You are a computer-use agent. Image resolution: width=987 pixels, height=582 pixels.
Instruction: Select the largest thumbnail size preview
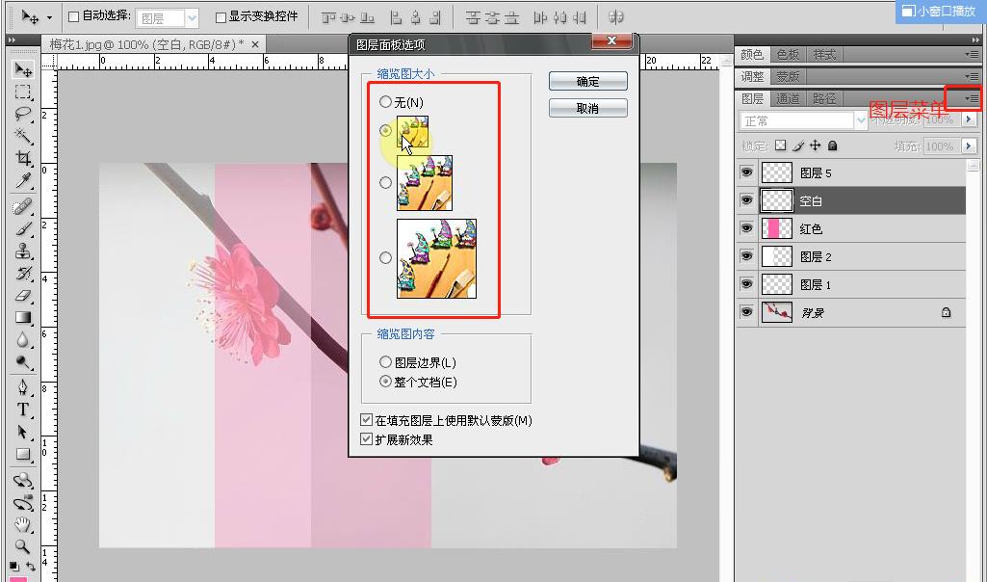click(x=386, y=257)
